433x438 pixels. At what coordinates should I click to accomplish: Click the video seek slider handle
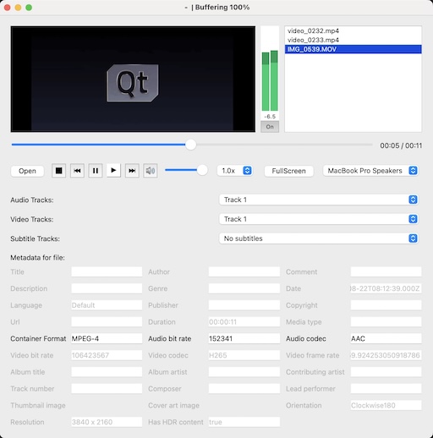point(191,145)
